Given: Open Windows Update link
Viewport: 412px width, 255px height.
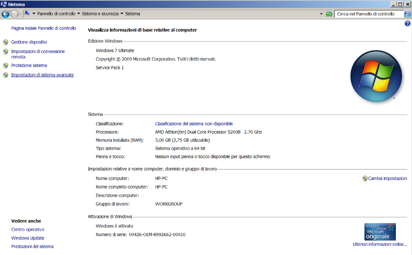Looking at the screenshot, I should pyautogui.click(x=28, y=238).
